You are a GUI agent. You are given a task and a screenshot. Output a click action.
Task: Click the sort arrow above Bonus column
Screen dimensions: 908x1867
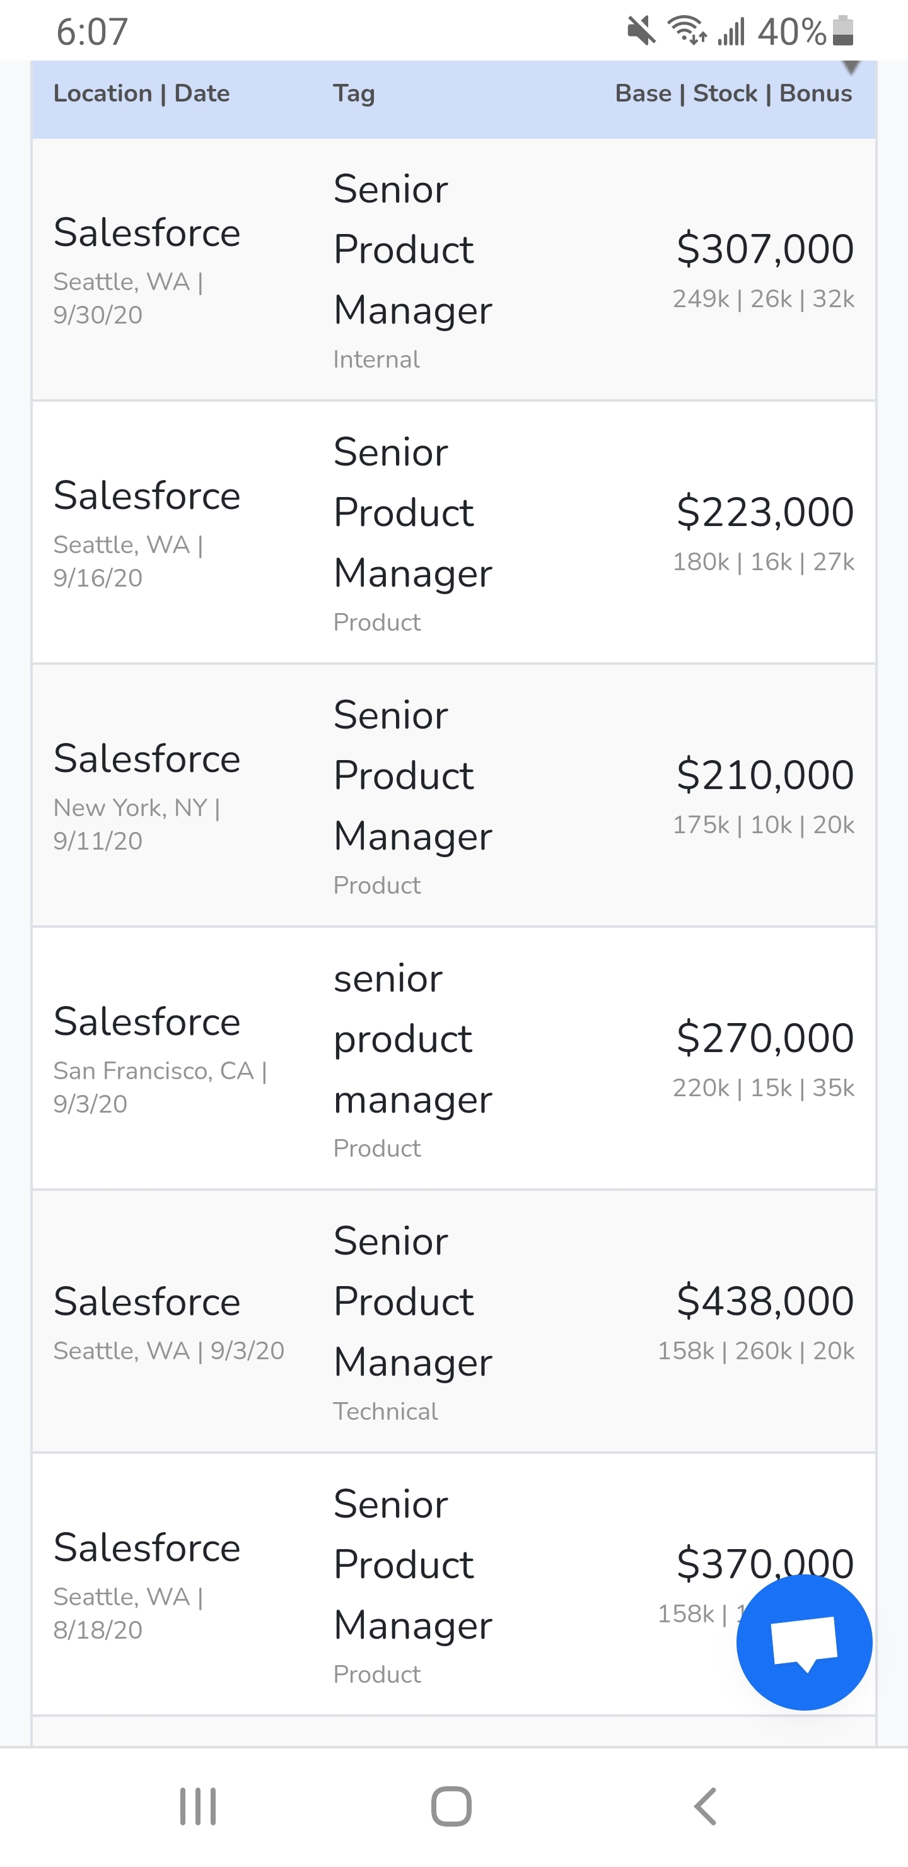pos(851,67)
